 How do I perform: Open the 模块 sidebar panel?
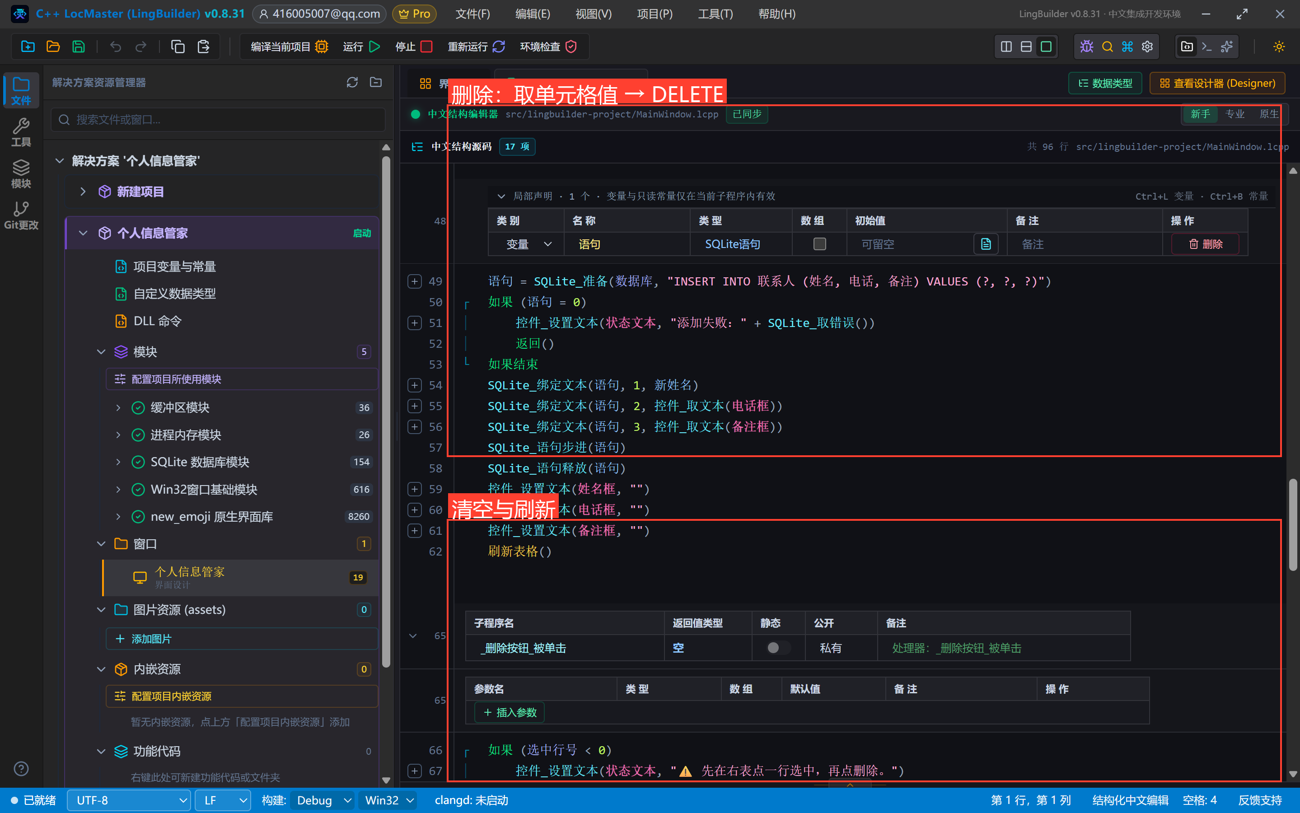pyautogui.click(x=21, y=174)
